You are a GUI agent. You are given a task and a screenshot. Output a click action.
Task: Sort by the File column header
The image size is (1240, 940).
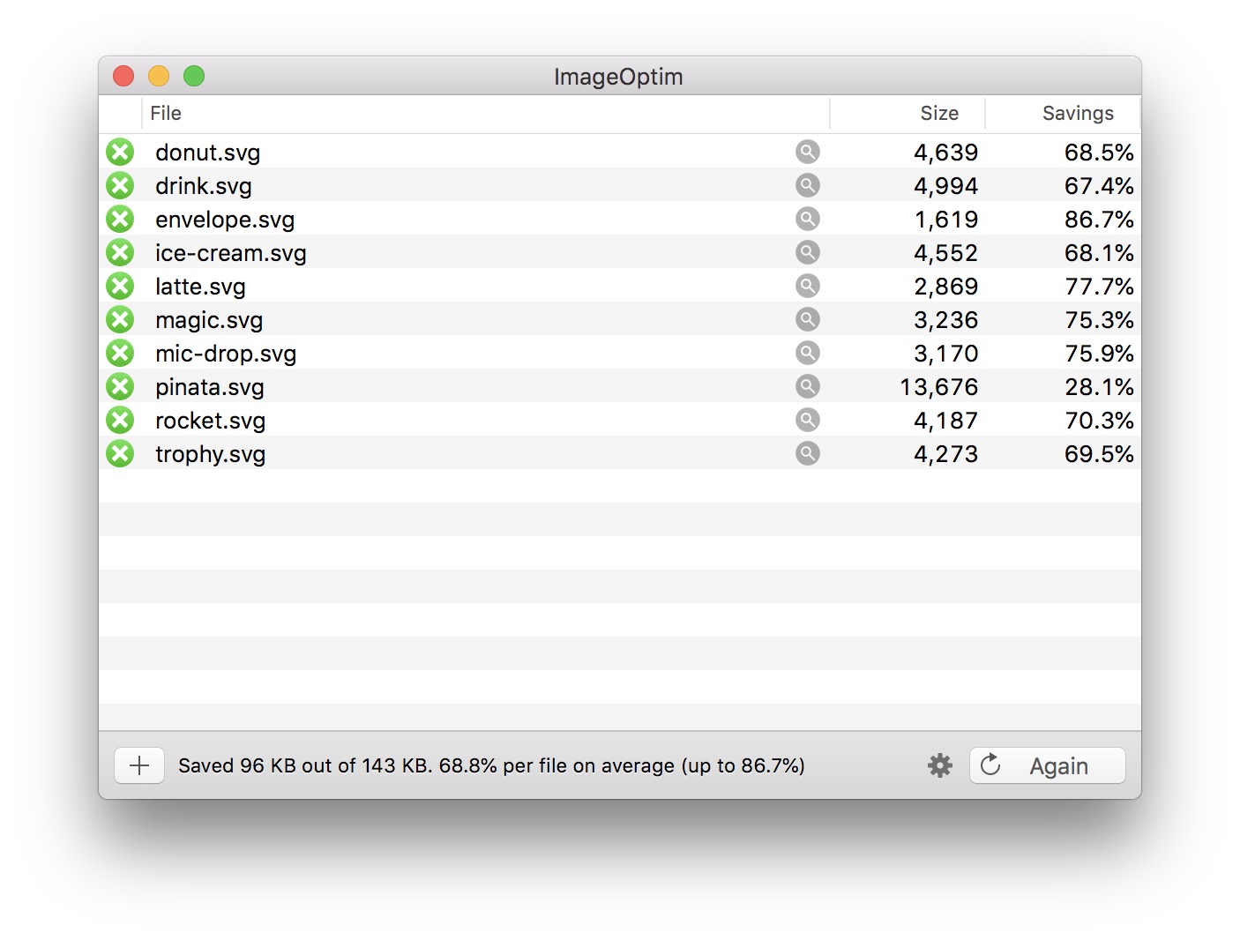point(485,114)
